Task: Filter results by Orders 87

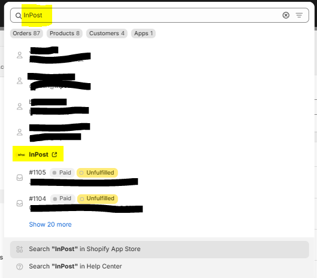Action: pos(26,33)
